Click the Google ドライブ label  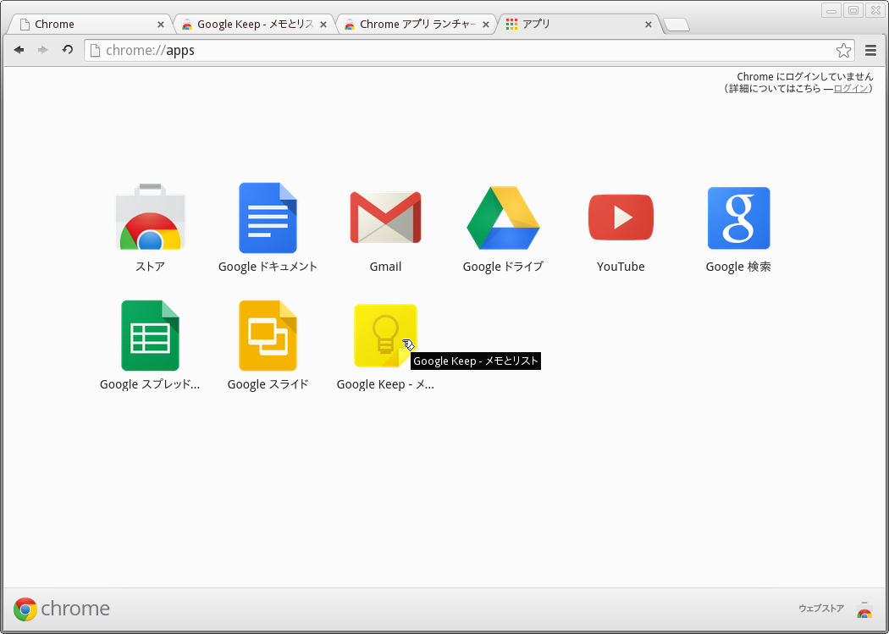pos(503,267)
